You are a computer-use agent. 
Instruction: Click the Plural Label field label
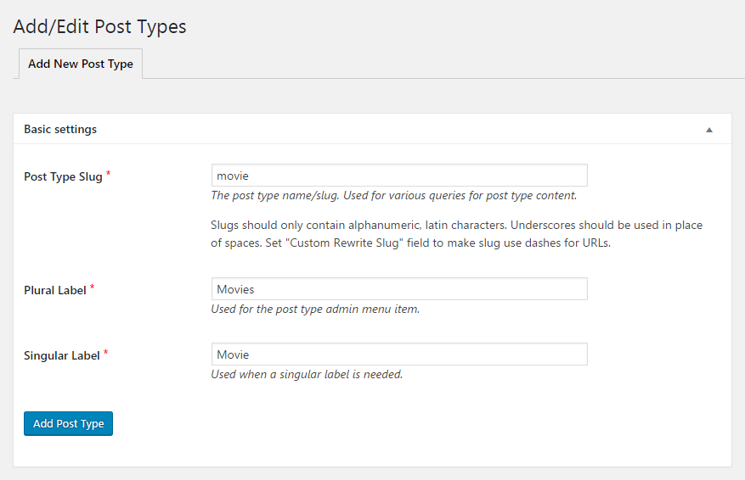(x=55, y=290)
